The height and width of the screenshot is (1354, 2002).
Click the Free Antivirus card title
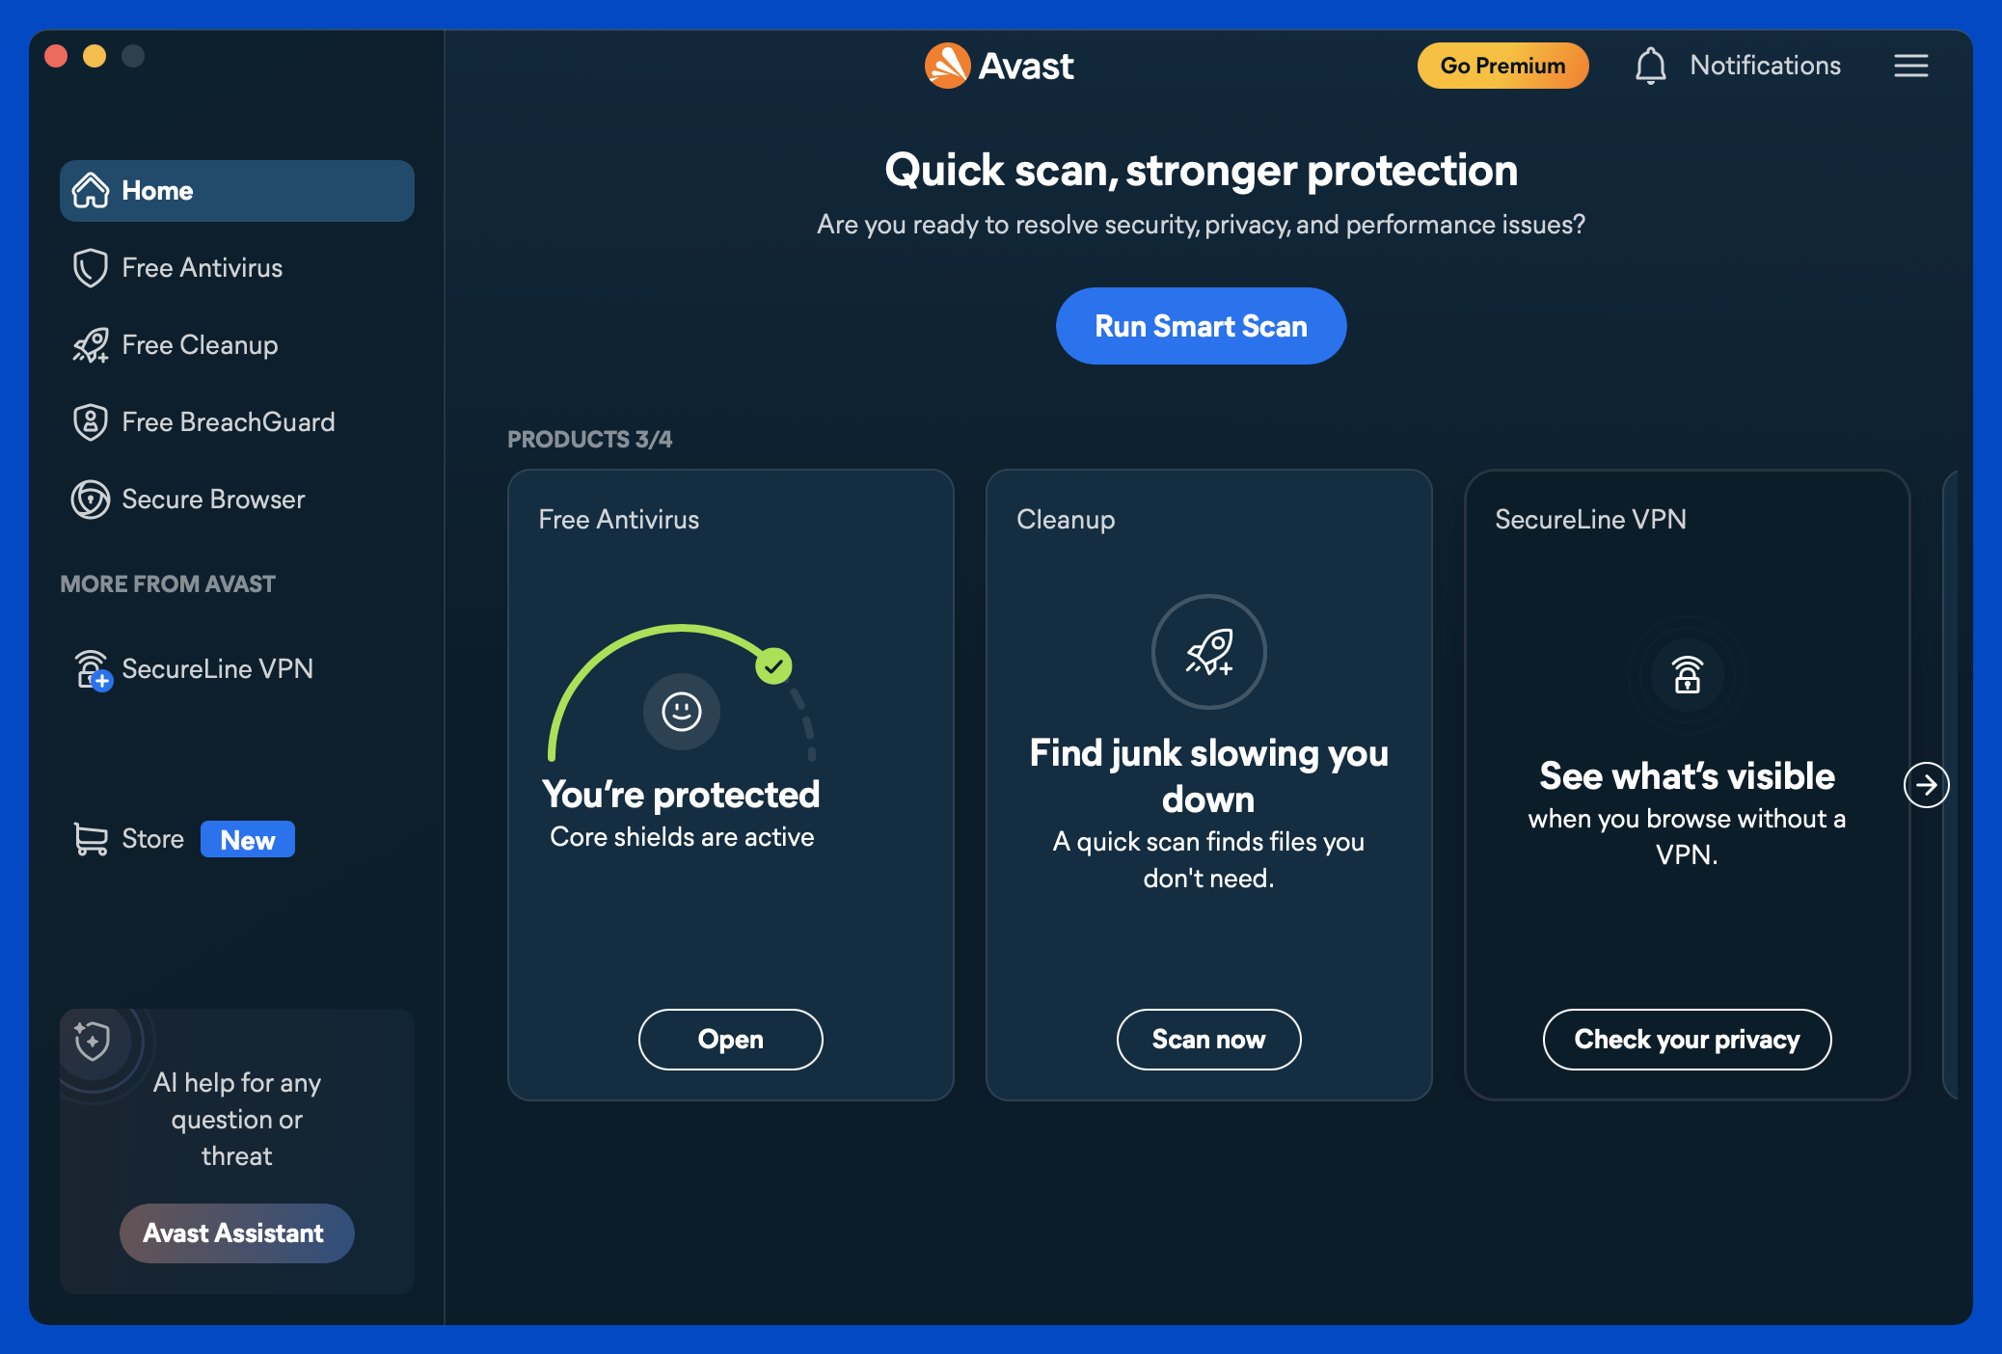click(618, 519)
